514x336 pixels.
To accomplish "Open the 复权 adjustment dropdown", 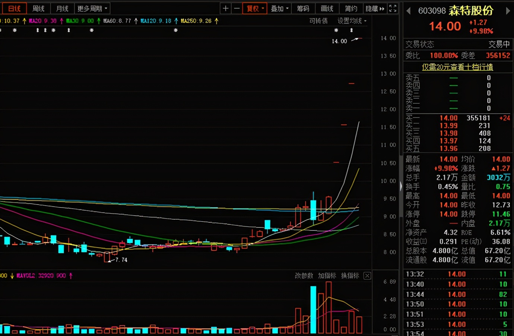I will pyautogui.click(x=255, y=8).
